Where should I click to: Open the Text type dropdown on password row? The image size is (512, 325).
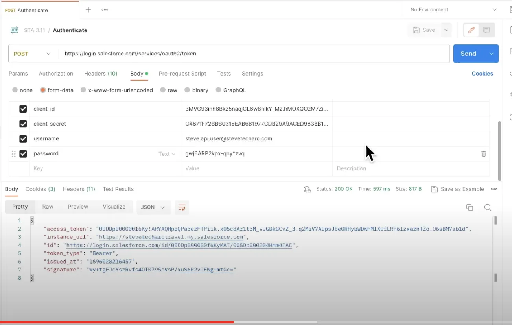coord(167,154)
